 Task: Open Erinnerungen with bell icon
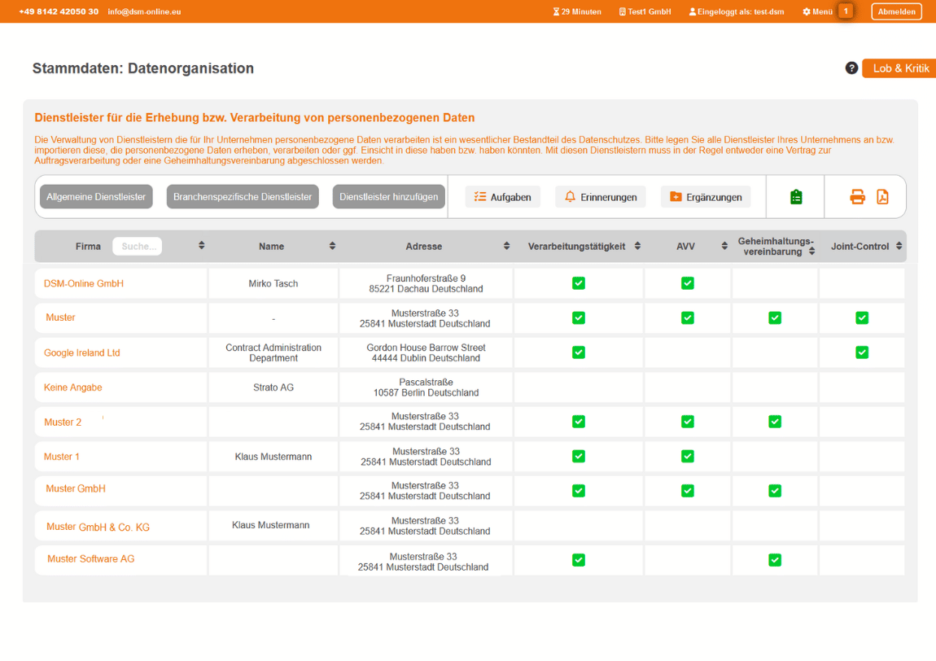click(601, 197)
